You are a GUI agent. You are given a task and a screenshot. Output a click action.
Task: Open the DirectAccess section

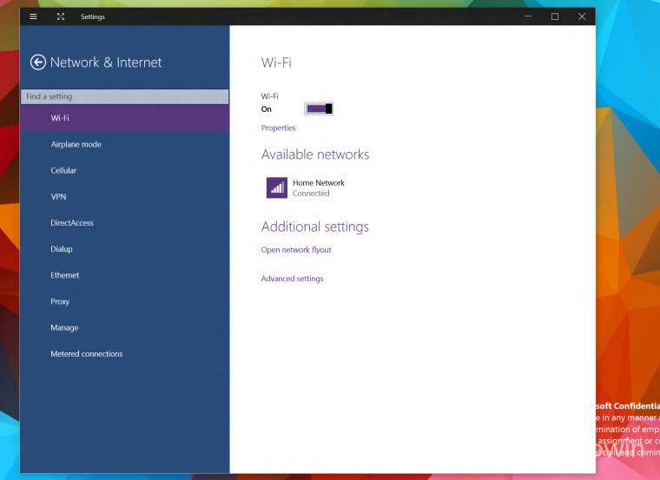pyautogui.click(x=72, y=223)
